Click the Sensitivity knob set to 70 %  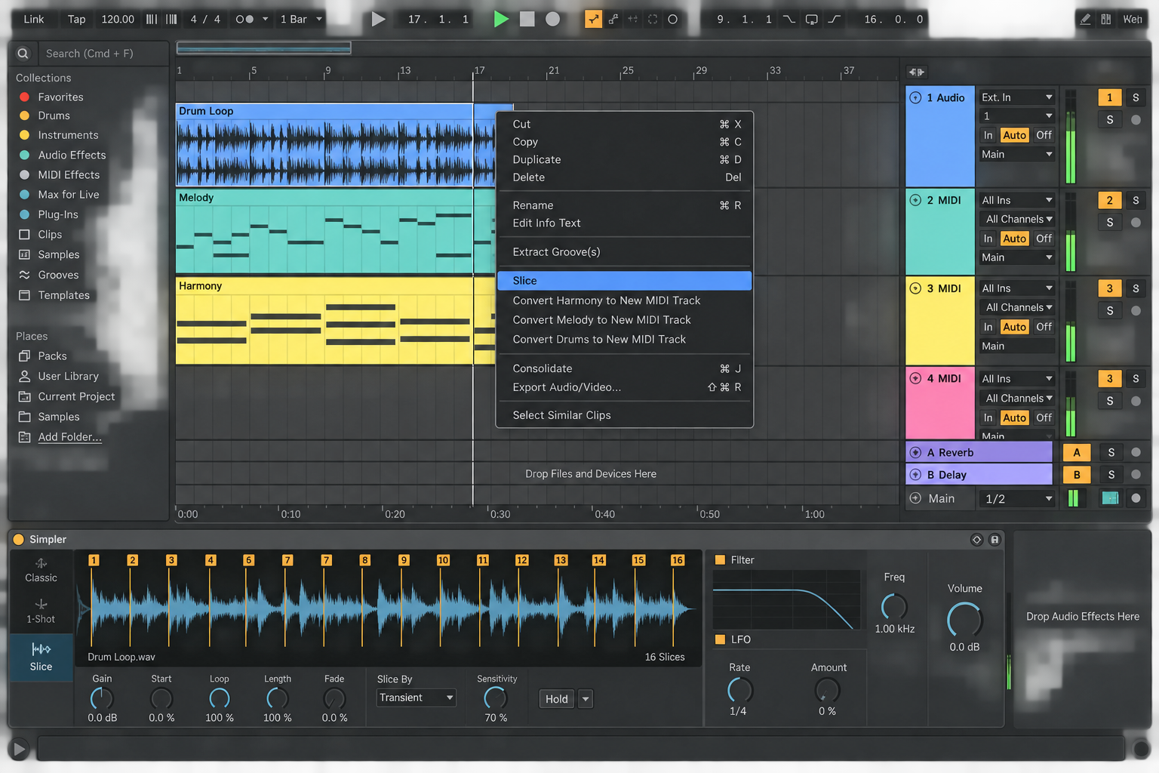496,698
